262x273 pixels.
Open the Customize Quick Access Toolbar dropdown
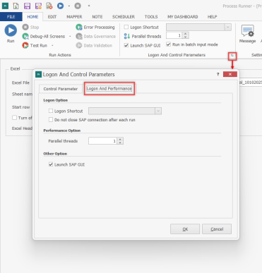tap(89, 6)
